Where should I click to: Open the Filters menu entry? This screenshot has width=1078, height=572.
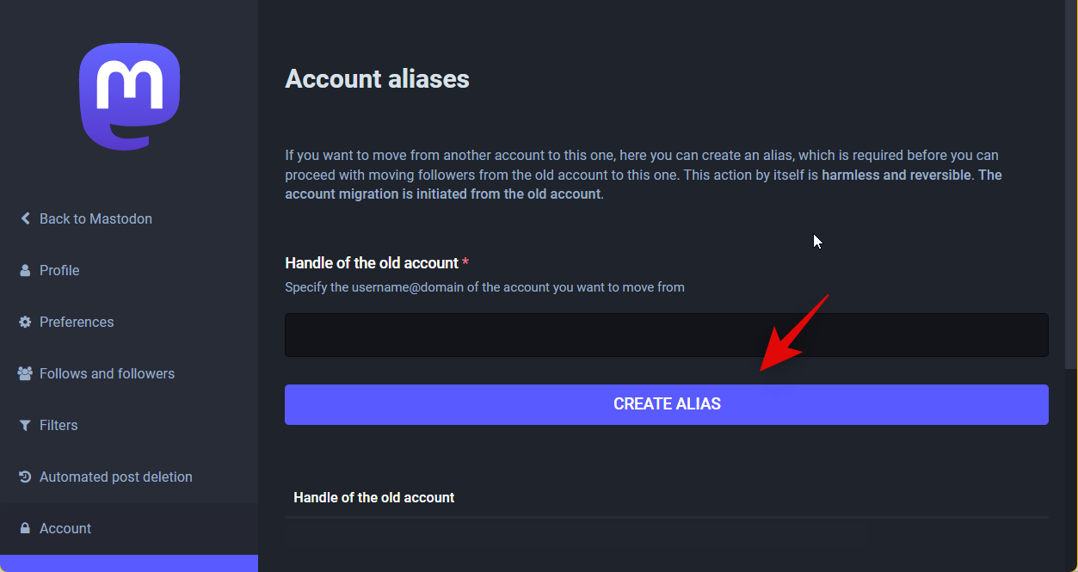(59, 425)
